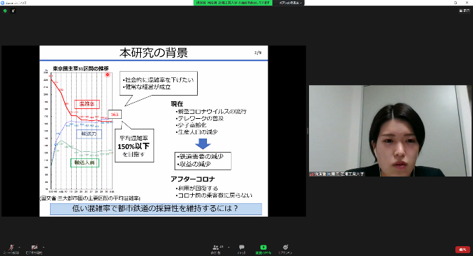Restore the Zoom window size button
Image resolution: width=473 pixels, height=256 pixels.
[455, 2]
